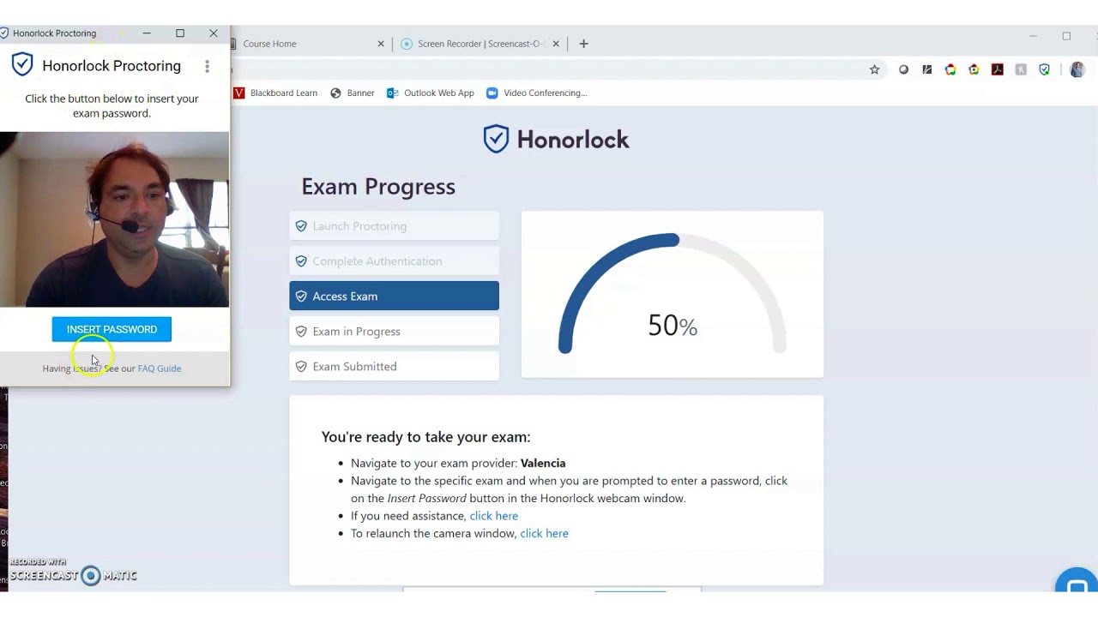The image size is (1098, 617).
Task: Open the first colorful flower-shaped extension
Action: pyautogui.click(x=950, y=69)
